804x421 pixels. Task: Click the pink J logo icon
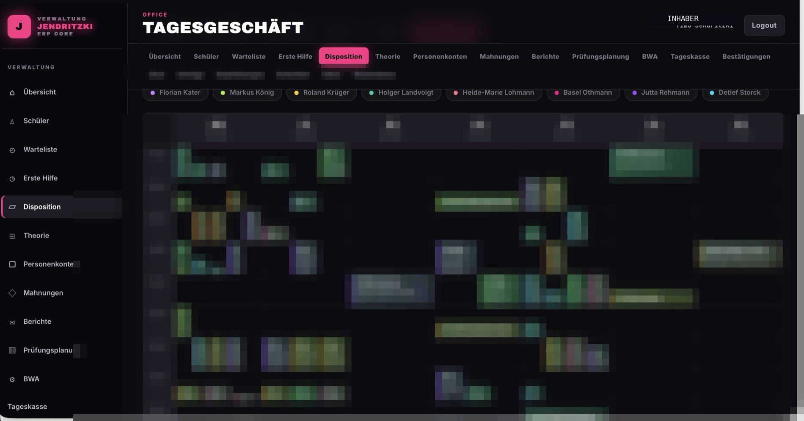click(x=19, y=26)
